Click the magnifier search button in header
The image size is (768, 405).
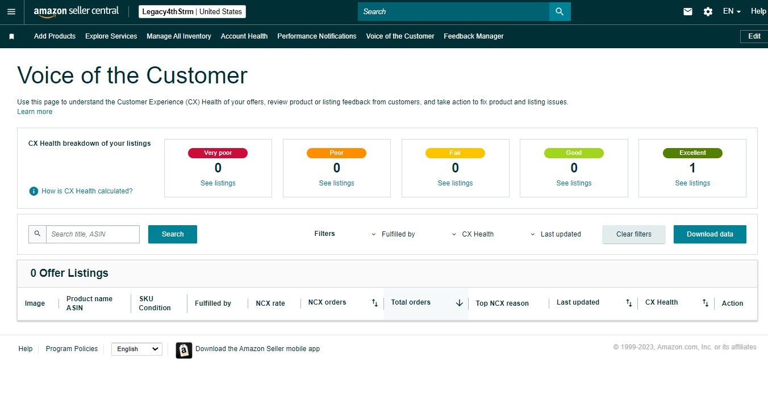(560, 11)
